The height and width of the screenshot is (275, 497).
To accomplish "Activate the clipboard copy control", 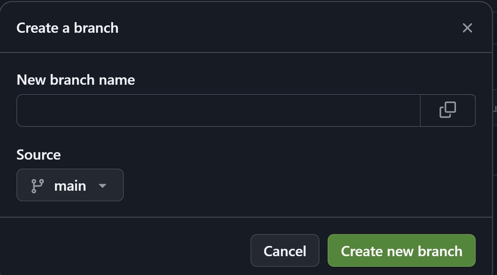I will coord(448,110).
